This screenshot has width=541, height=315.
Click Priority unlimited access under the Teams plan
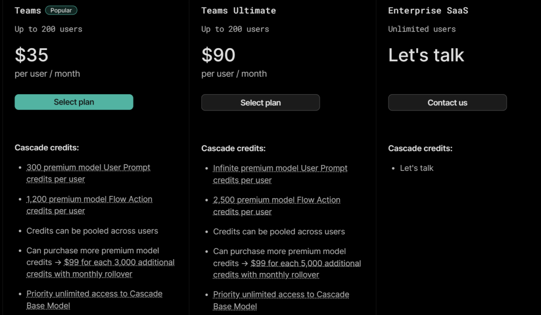pyautogui.click(x=94, y=294)
